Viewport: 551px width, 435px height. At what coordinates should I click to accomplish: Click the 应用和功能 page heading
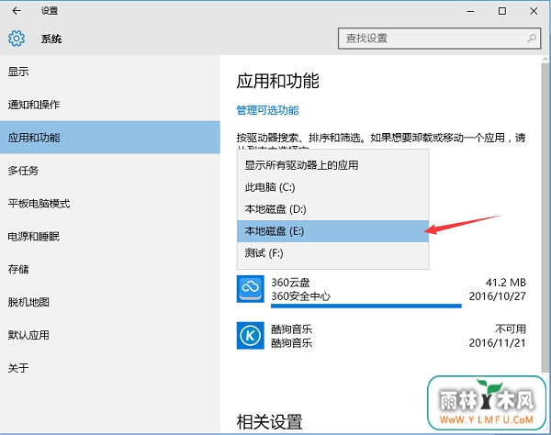[277, 81]
